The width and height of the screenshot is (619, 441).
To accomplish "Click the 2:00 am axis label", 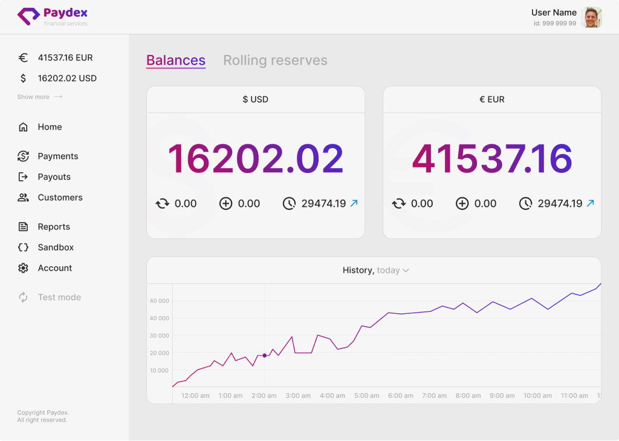I will click(264, 396).
